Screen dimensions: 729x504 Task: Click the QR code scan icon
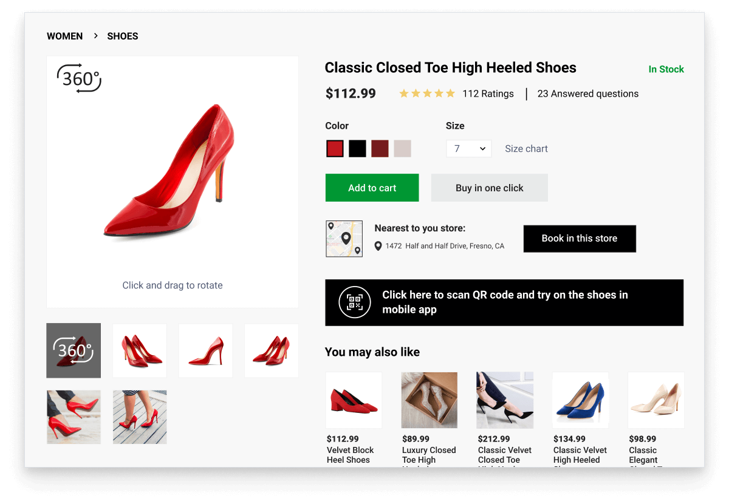pos(354,302)
